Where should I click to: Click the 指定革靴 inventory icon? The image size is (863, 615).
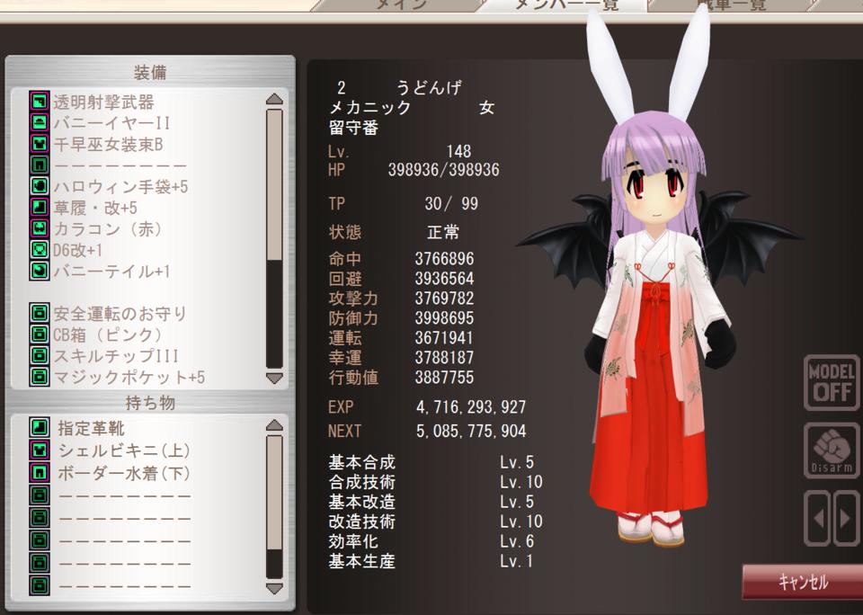pos(39,428)
